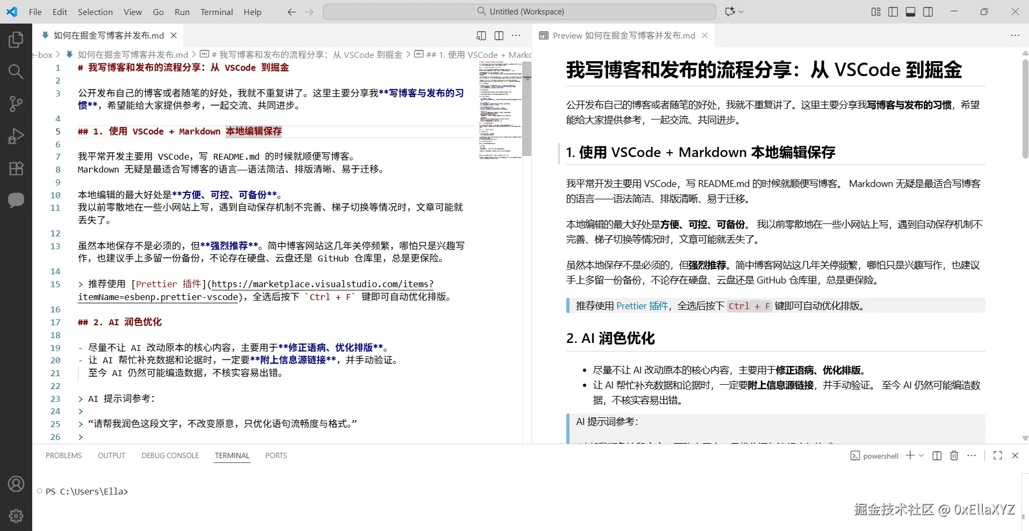Open more actions for the markdown editor
This screenshot has height=531, width=1029.
[516, 35]
